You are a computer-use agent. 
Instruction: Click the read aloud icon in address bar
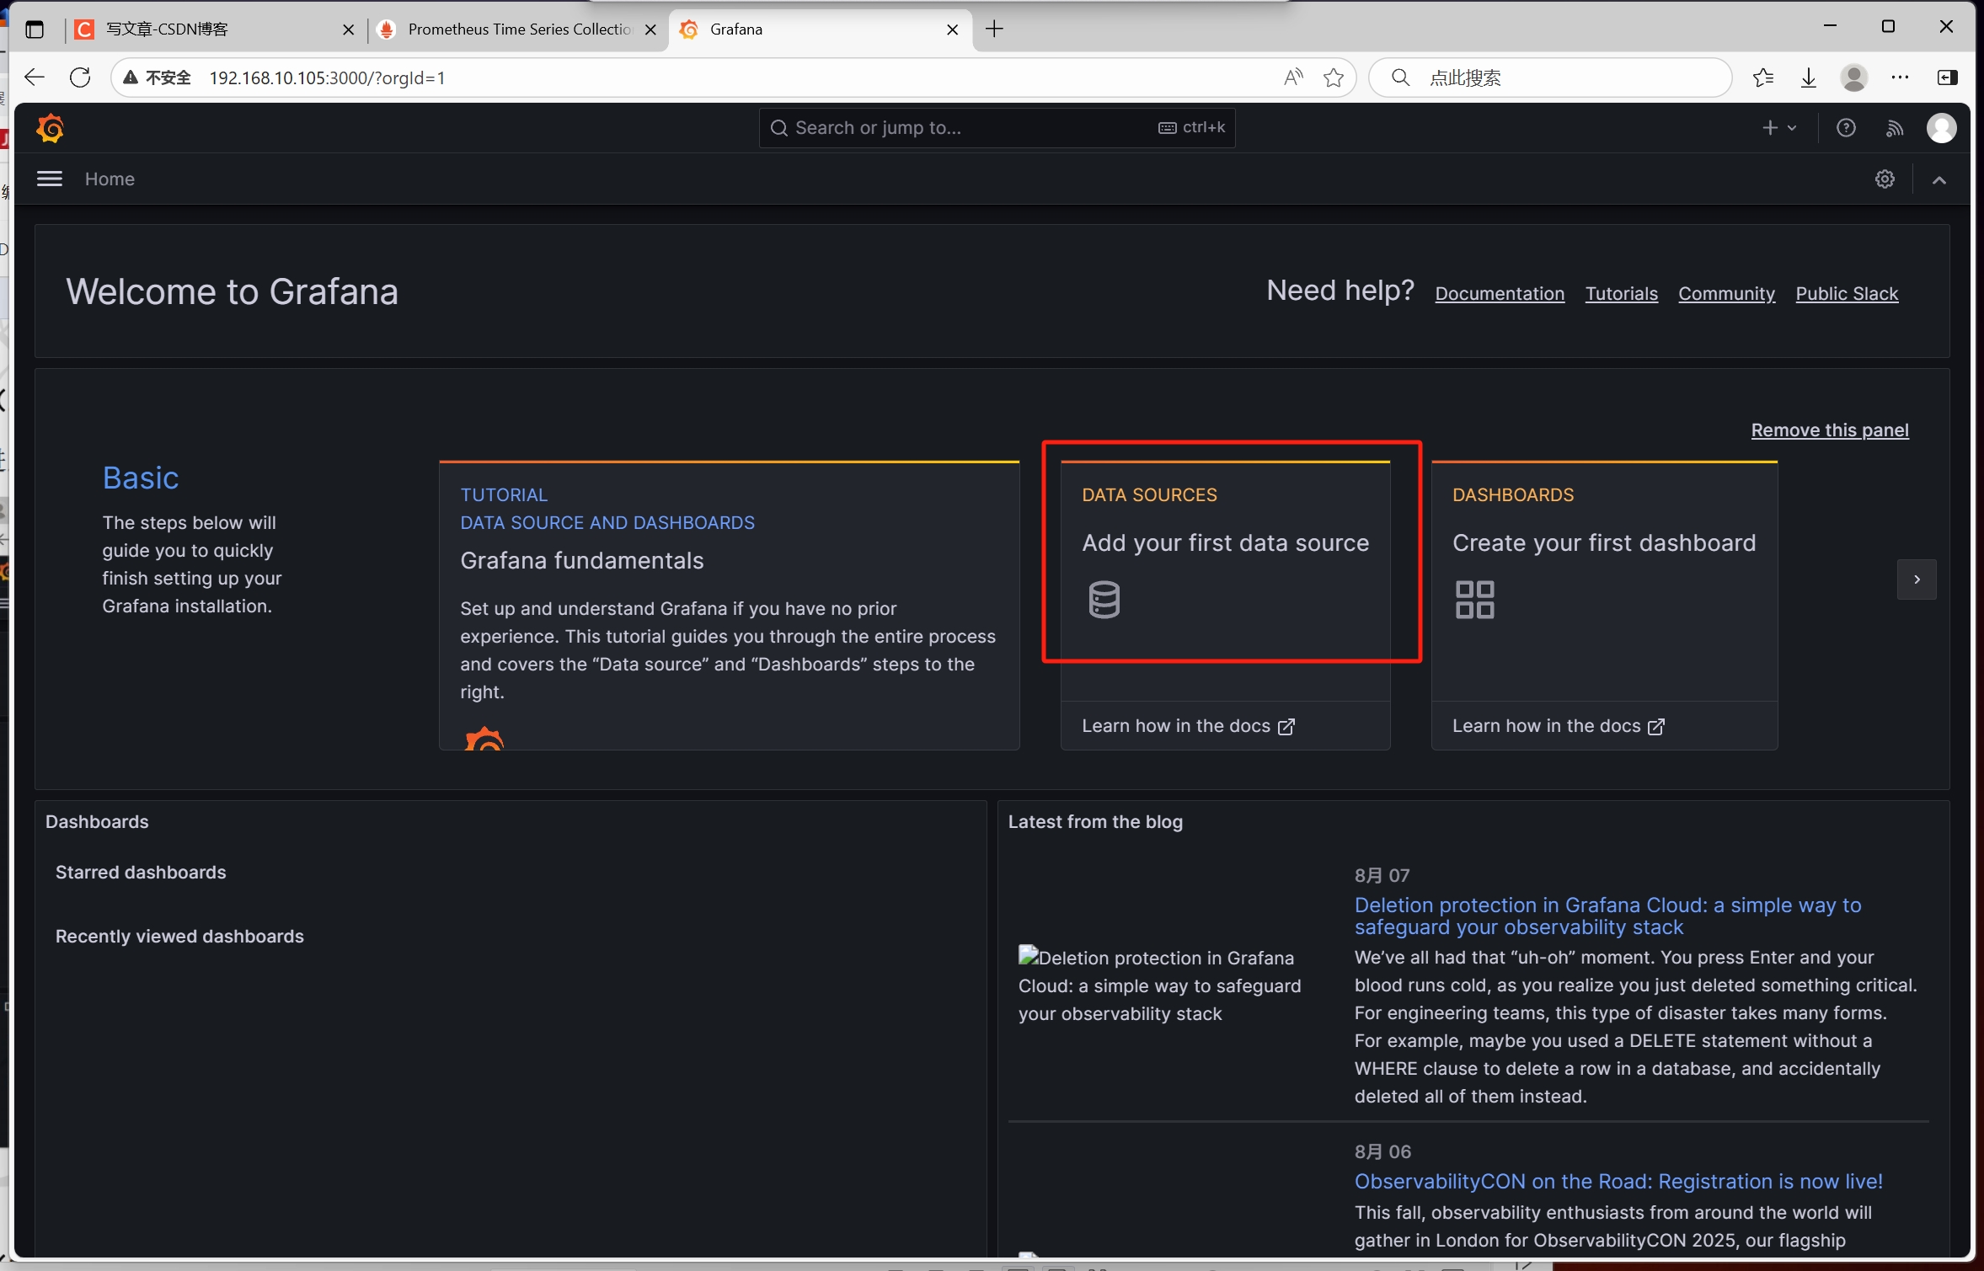[1293, 77]
